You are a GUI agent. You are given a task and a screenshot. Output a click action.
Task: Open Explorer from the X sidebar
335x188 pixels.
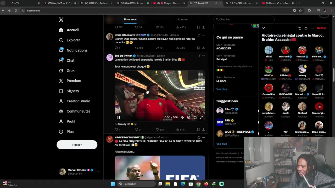click(x=70, y=40)
